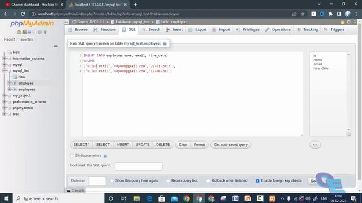Enable Rollback when finished checkbox
The image size is (362, 203).
(208, 181)
